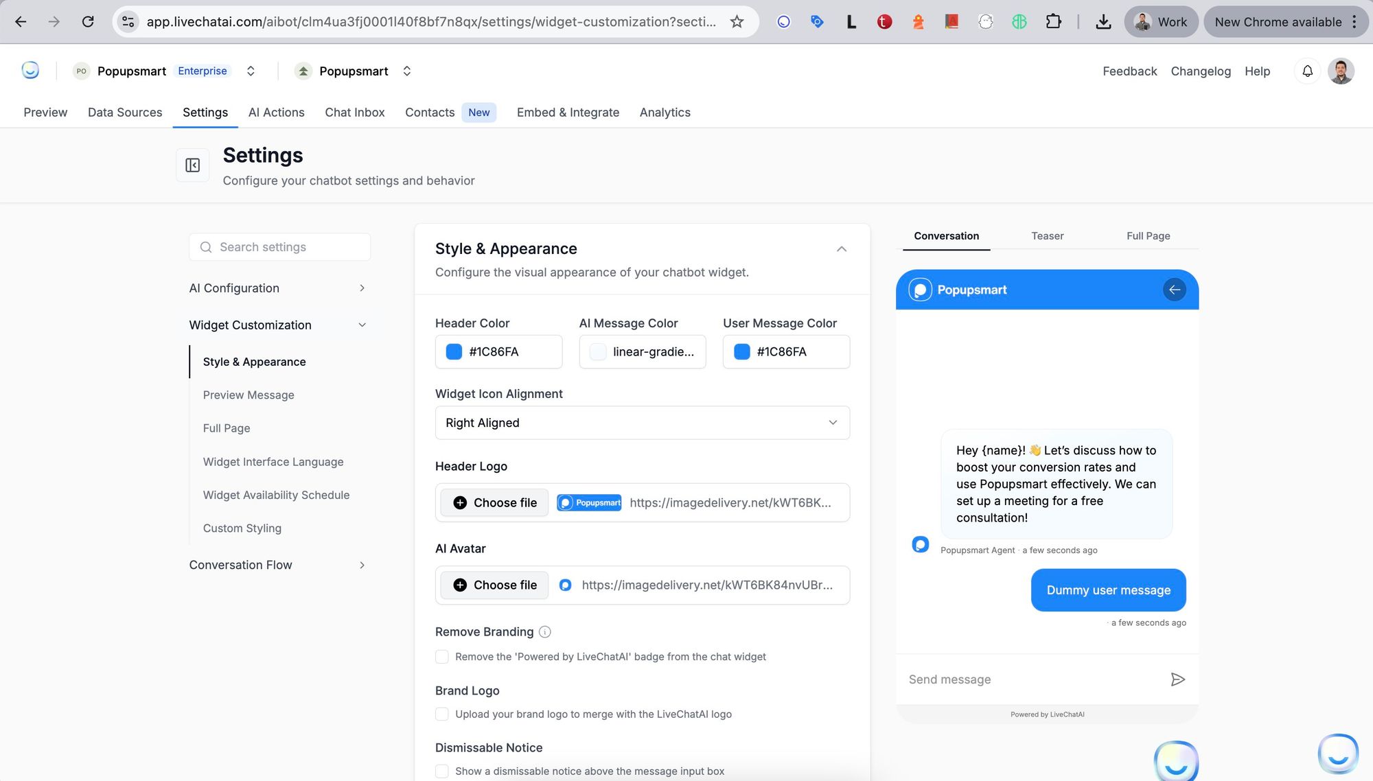Check the Dismissable Notice checkbox
The width and height of the screenshot is (1373, 781).
point(442,771)
